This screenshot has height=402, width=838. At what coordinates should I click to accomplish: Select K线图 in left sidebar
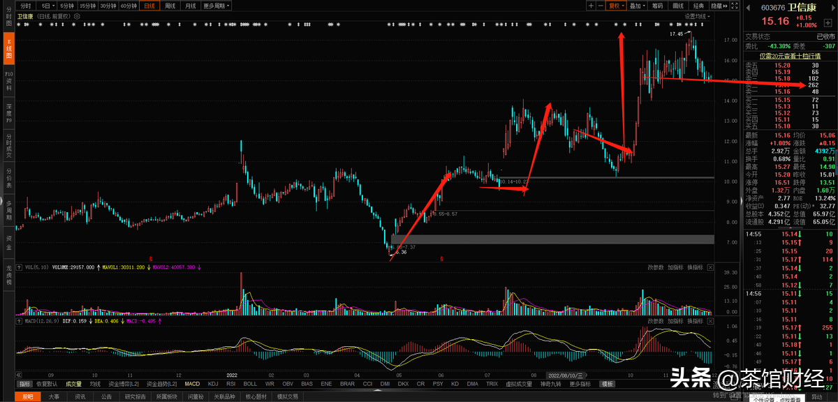(9, 47)
